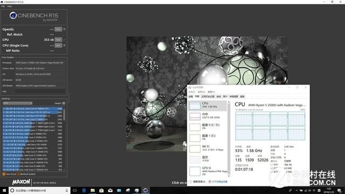Run the CPU (Single Core) benchmark
The width and height of the screenshot is (345, 194).
click(58, 45)
